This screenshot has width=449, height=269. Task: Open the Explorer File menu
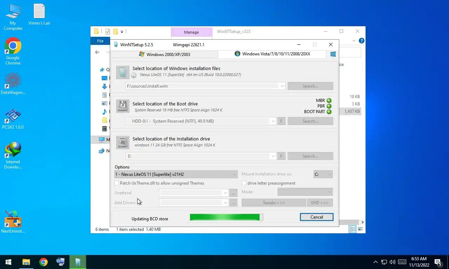[100, 41]
